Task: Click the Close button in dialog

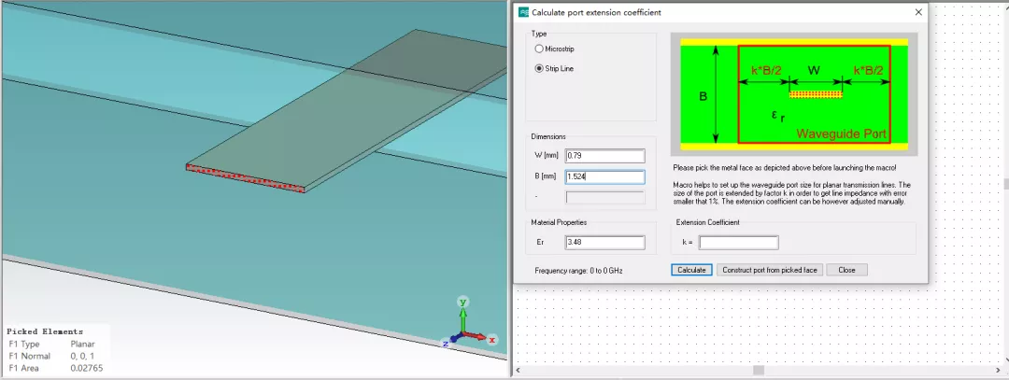Action: pos(846,270)
